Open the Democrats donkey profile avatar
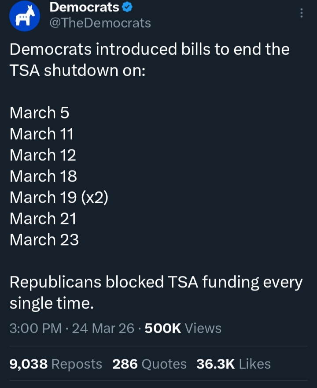The image size is (317, 388). (x=25, y=17)
